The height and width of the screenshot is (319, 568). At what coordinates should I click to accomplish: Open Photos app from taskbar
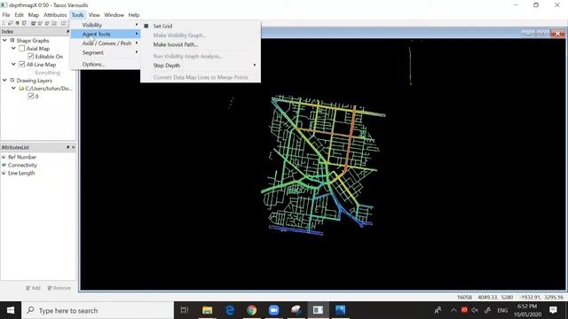pyautogui.click(x=340, y=310)
